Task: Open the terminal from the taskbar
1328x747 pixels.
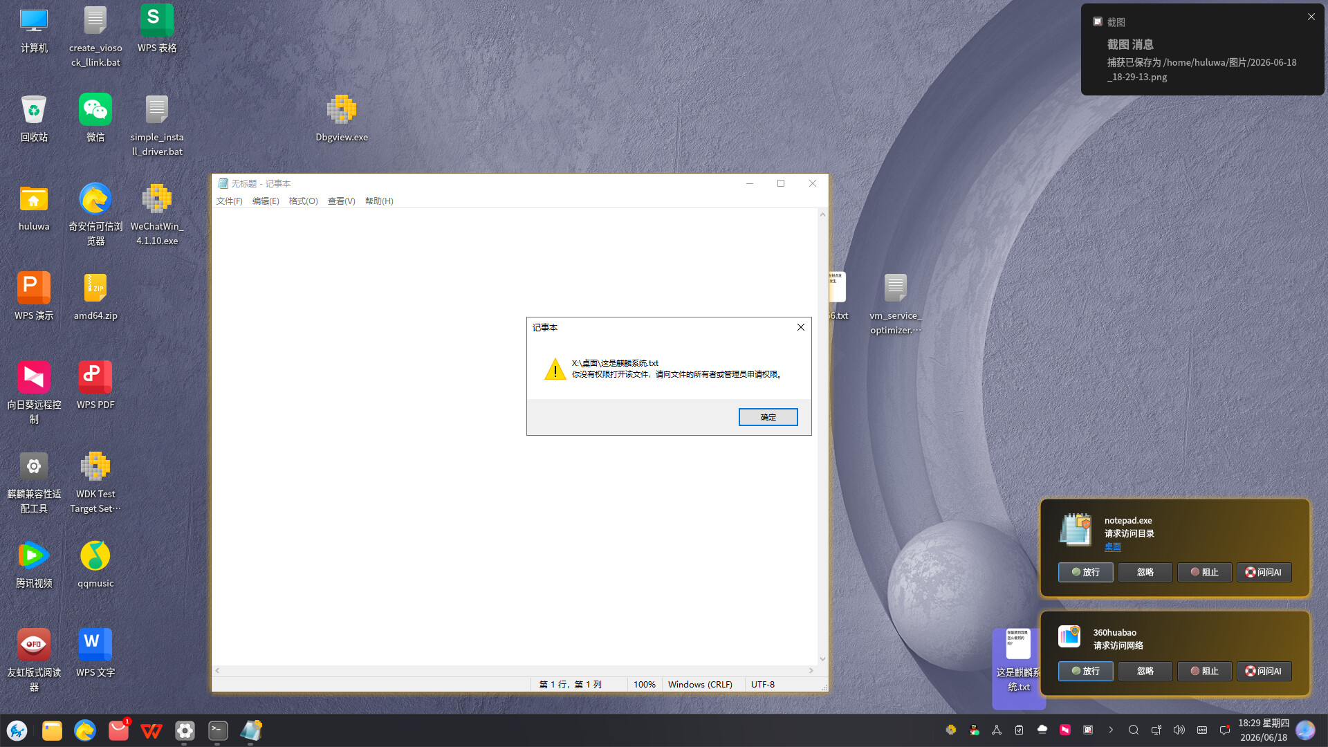Action: 218,730
